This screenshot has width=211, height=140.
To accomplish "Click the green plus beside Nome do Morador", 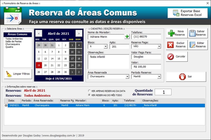I will [127, 37].
